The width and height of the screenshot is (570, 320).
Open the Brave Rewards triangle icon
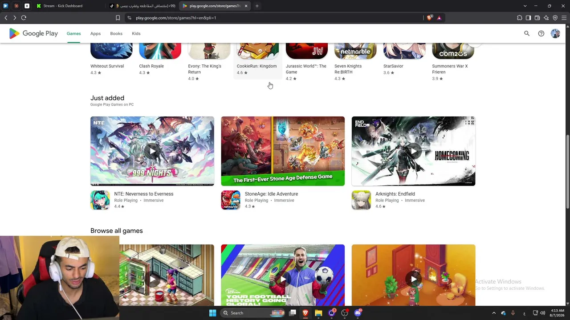439,18
